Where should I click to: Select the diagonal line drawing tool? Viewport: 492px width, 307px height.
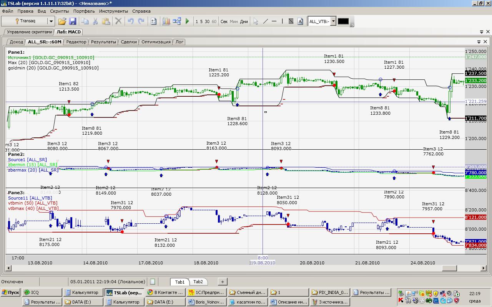point(265,21)
